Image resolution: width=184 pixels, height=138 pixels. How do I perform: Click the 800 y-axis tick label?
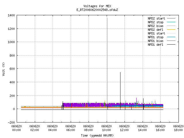pos(12,55)
